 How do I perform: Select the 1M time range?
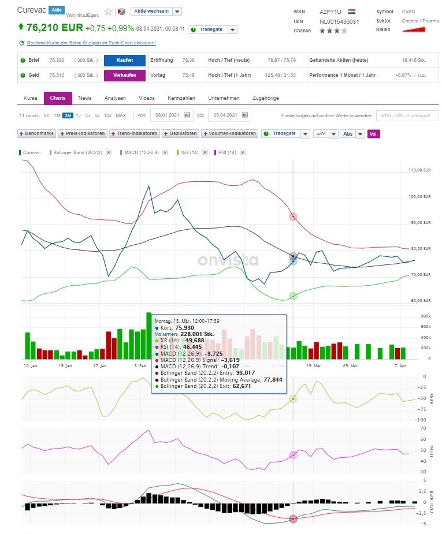57,116
